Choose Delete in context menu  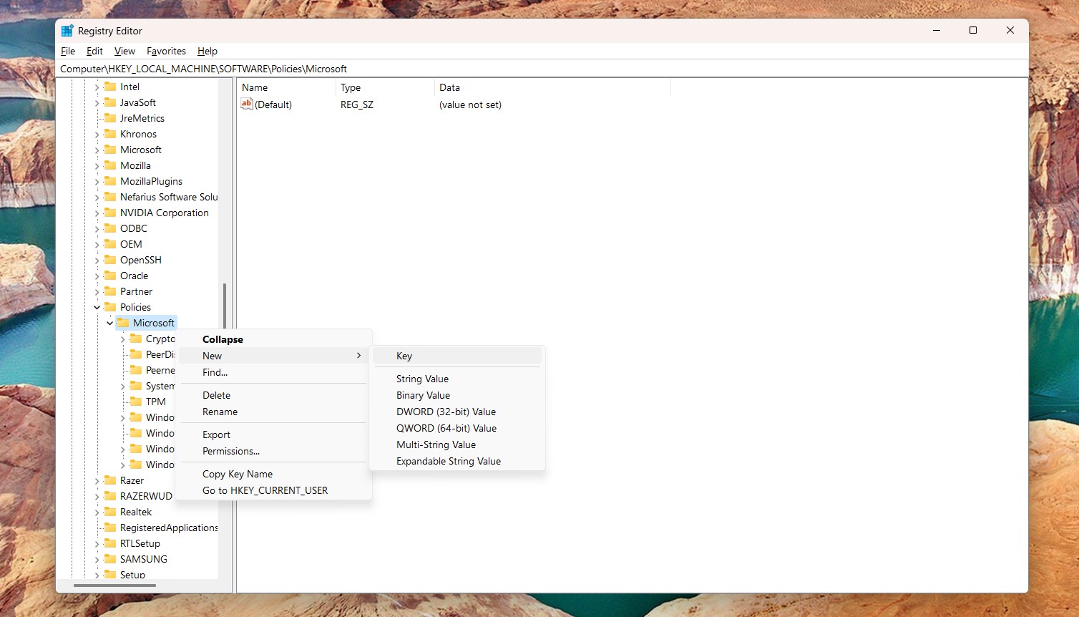tap(273, 395)
